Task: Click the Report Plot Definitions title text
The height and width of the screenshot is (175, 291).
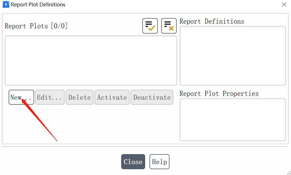Action: tap(38, 5)
